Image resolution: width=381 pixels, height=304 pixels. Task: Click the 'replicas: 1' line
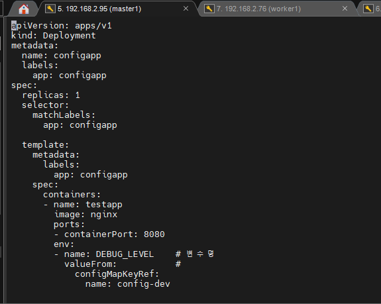(51, 95)
